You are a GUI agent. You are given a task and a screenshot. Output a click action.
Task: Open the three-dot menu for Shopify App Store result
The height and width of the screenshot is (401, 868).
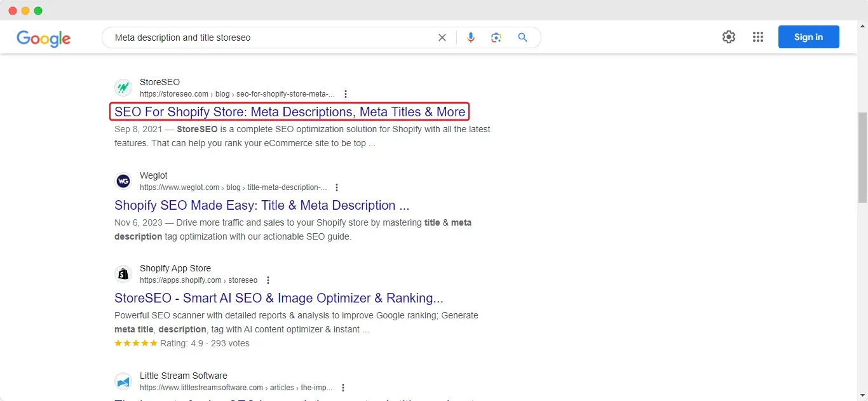click(x=268, y=280)
